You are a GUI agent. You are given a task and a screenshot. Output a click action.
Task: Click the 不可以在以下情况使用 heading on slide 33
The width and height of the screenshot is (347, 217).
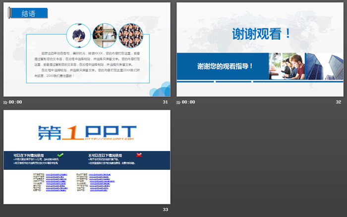(105, 155)
